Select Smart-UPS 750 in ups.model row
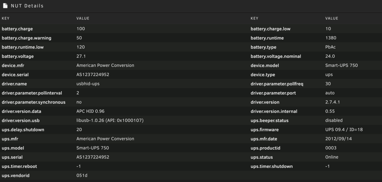 [92, 148]
